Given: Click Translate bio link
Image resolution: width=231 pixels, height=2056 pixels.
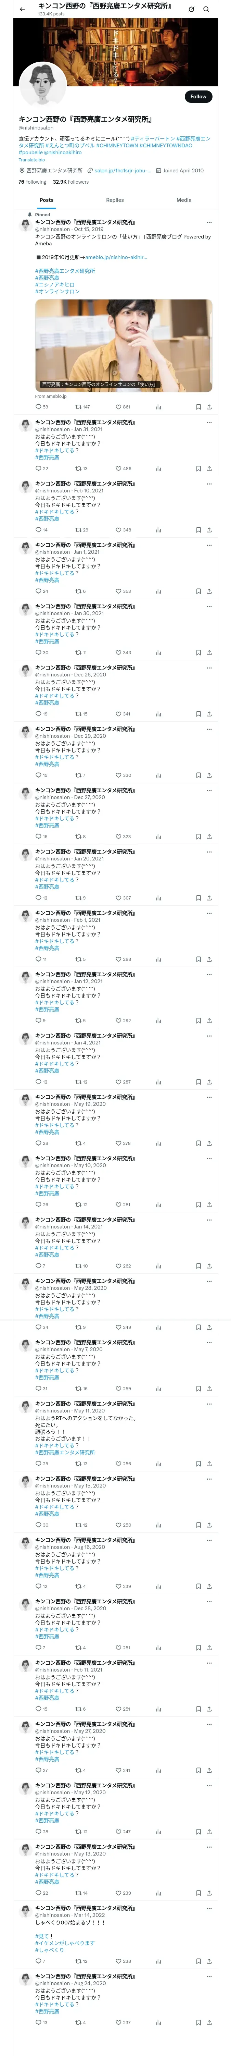Looking at the screenshot, I should coord(32,160).
